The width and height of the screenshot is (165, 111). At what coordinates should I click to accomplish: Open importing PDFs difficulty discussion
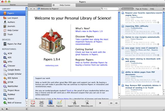pos(137,26)
